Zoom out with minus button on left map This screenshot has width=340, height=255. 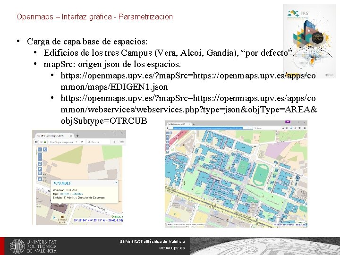tap(40, 159)
